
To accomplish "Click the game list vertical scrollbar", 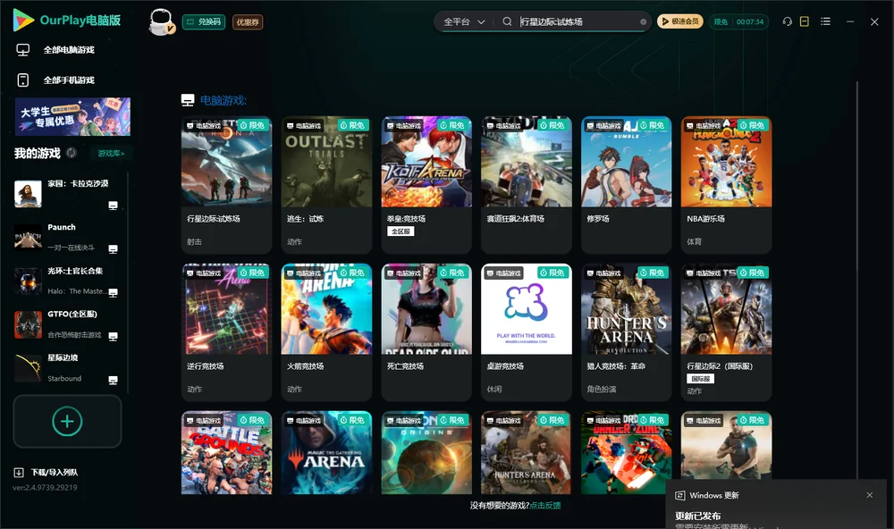I will point(856,280).
